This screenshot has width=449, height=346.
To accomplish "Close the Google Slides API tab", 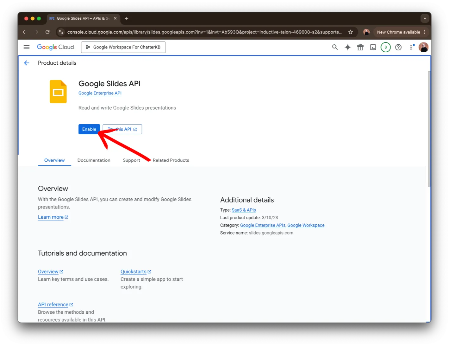I will coord(115,18).
